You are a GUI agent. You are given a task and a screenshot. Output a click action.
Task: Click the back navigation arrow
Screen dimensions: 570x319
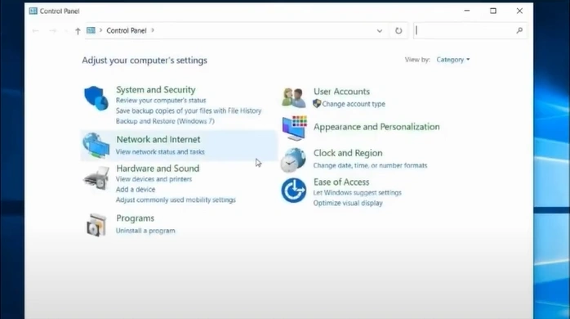tap(35, 31)
